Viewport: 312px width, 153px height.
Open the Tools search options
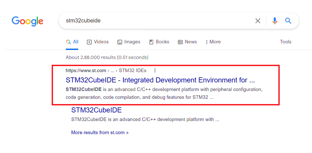point(286,42)
